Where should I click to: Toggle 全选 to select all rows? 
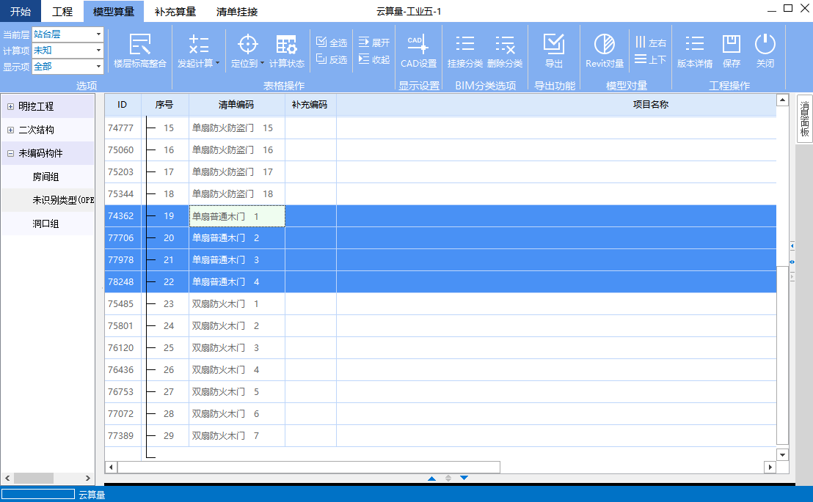pyautogui.click(x=332, y=43)
